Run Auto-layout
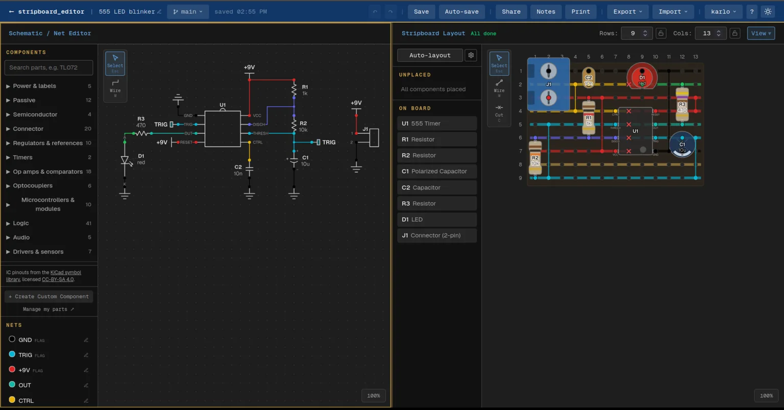This screenshot has width=784, height=410. [430, 55]
